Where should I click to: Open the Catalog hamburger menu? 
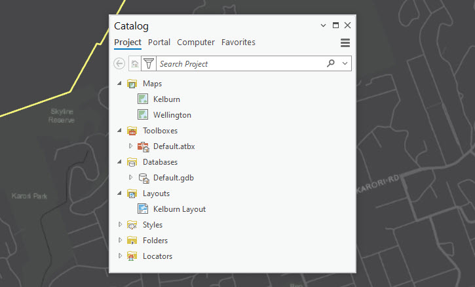pos(345,42)
